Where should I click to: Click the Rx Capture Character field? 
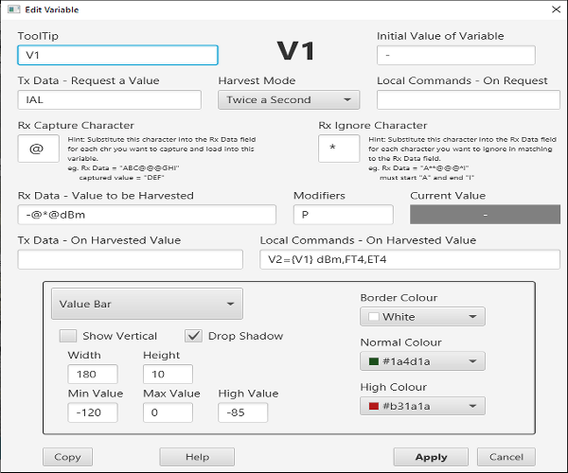click(x=39, y=149)
